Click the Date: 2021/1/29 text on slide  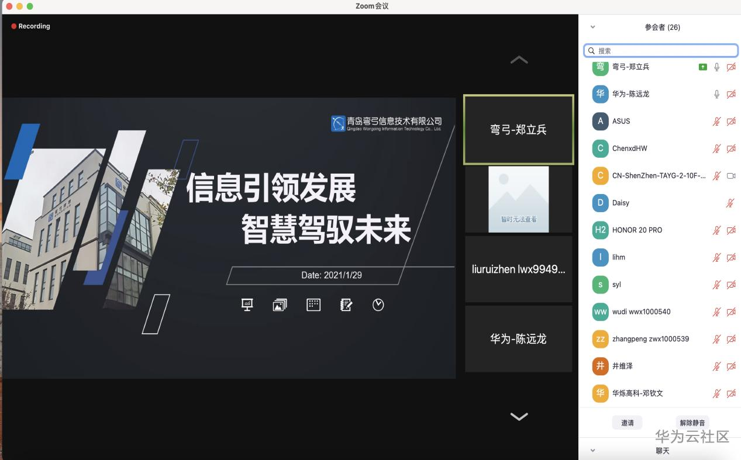pos(332,275)
